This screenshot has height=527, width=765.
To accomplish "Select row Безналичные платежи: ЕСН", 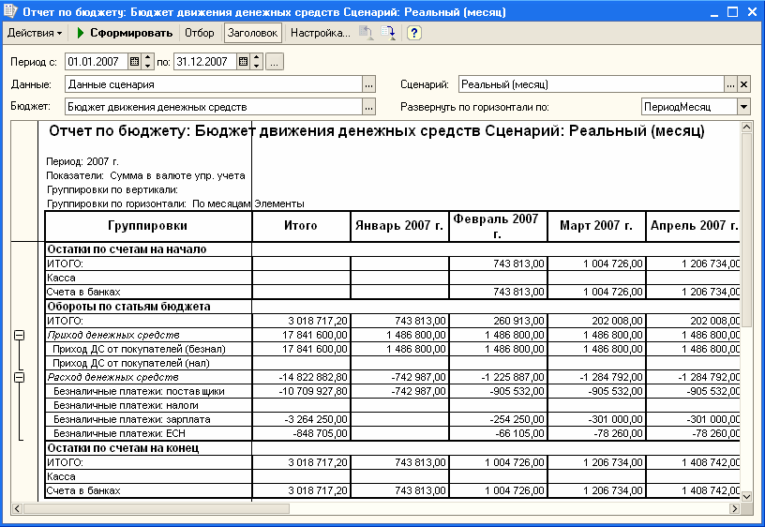I will pyautogui.click(x=392, y=433).
